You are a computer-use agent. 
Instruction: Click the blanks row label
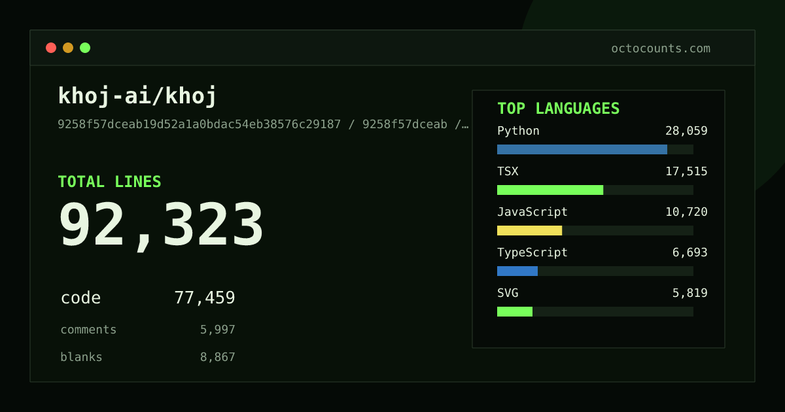pos(81,357)
